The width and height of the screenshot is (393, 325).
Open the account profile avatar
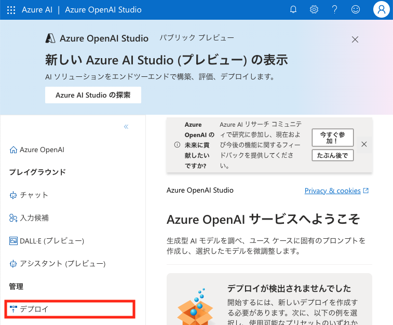click(x=381, y=10)
